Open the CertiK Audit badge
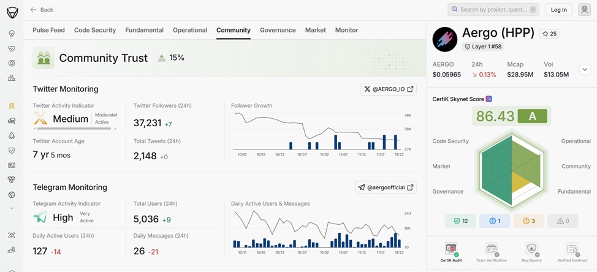This screenshot has width=597, height=272. [x=451, y=249]
